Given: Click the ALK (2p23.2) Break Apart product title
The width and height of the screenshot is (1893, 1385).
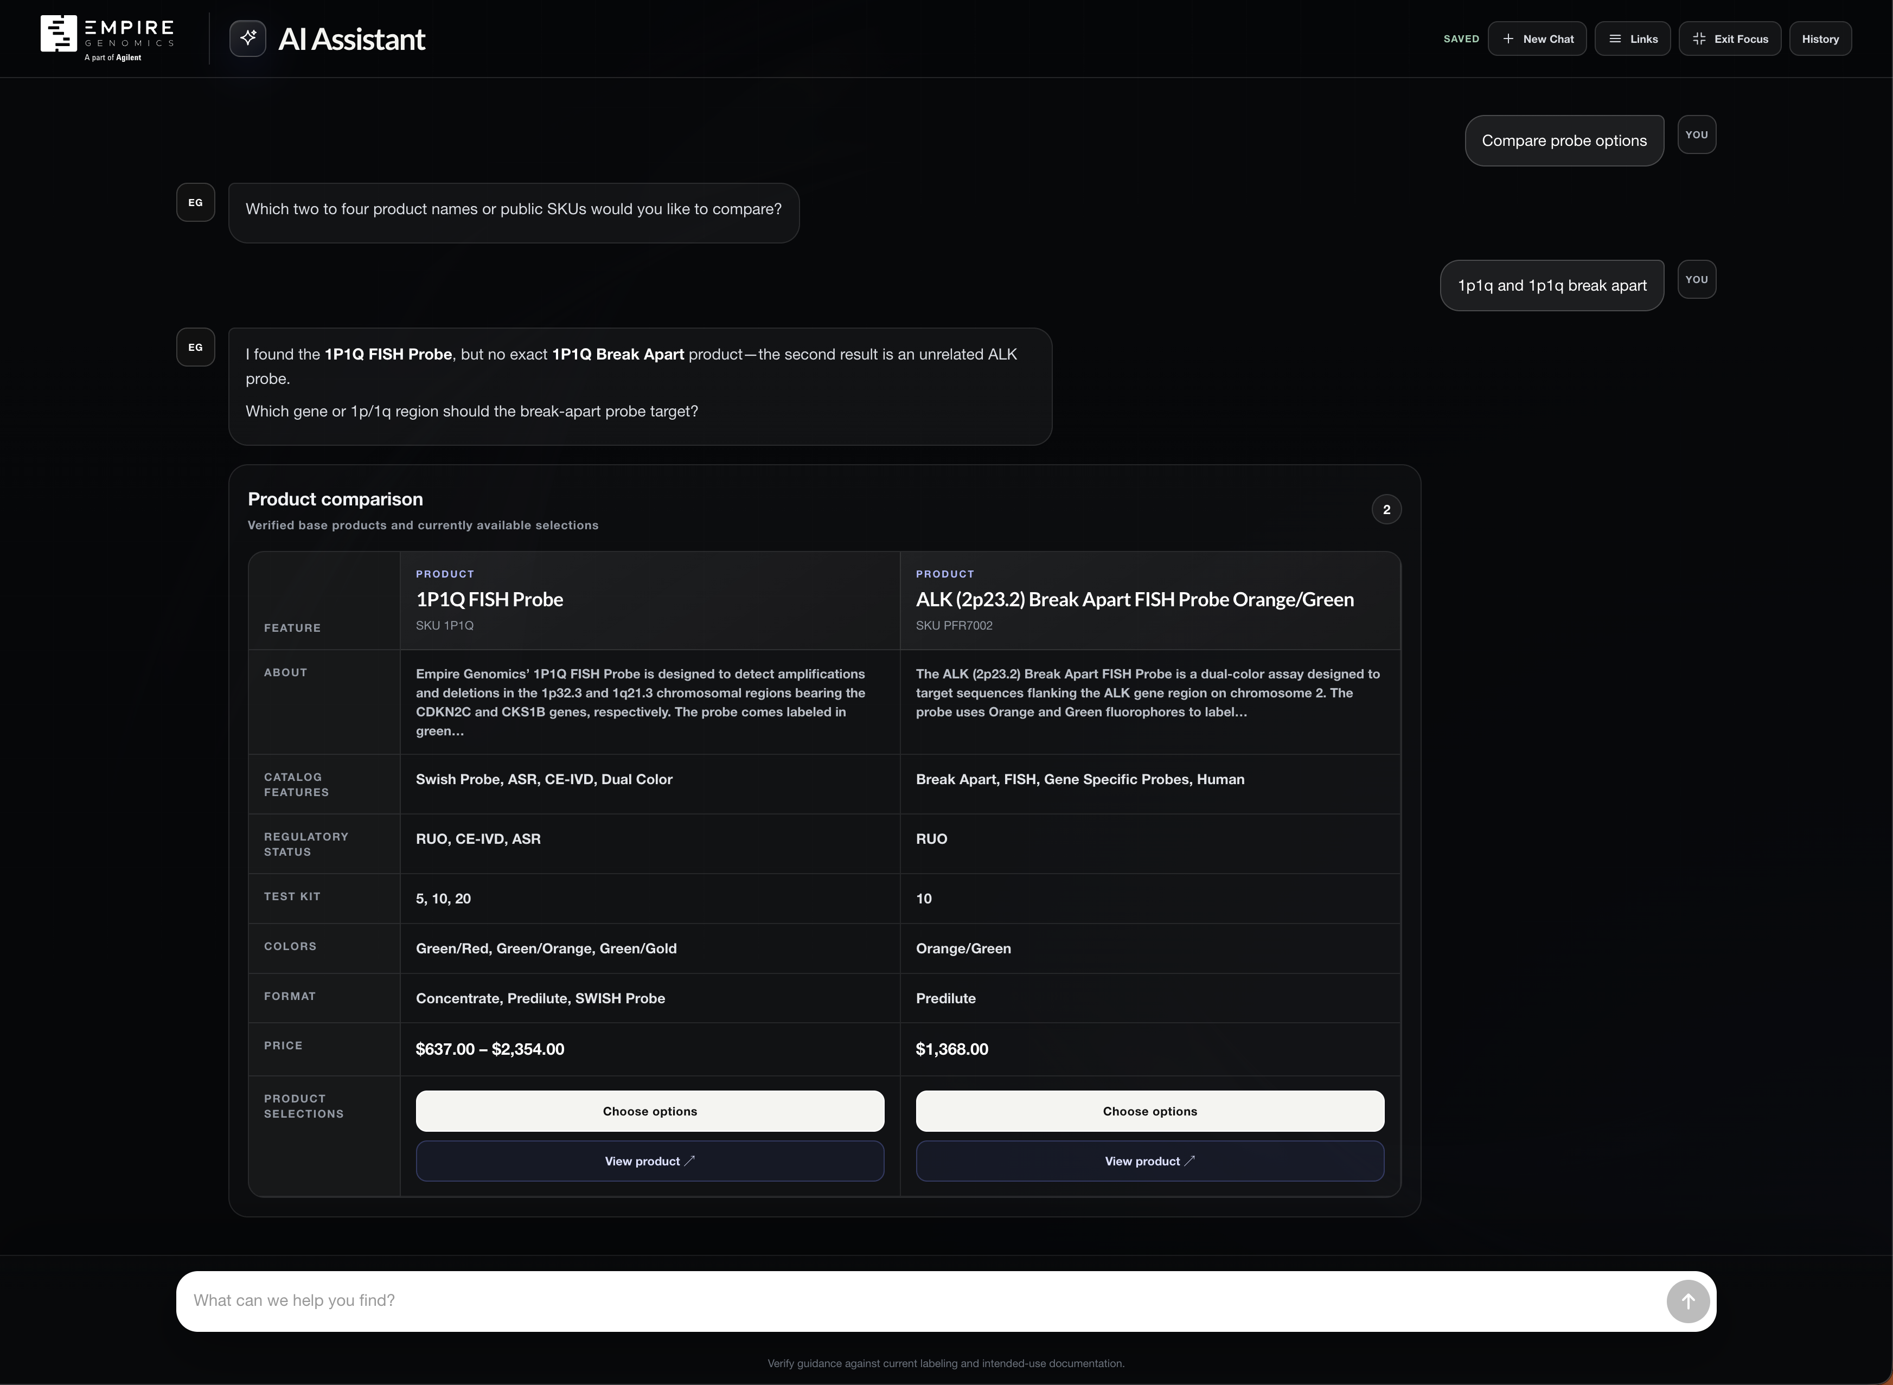Looking at the screenshot, I should pyautogui.click(x=1135, y=599).
